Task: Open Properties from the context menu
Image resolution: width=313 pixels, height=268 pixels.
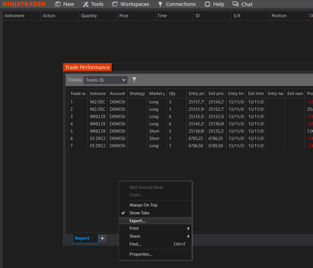Action: click(141, 254)
